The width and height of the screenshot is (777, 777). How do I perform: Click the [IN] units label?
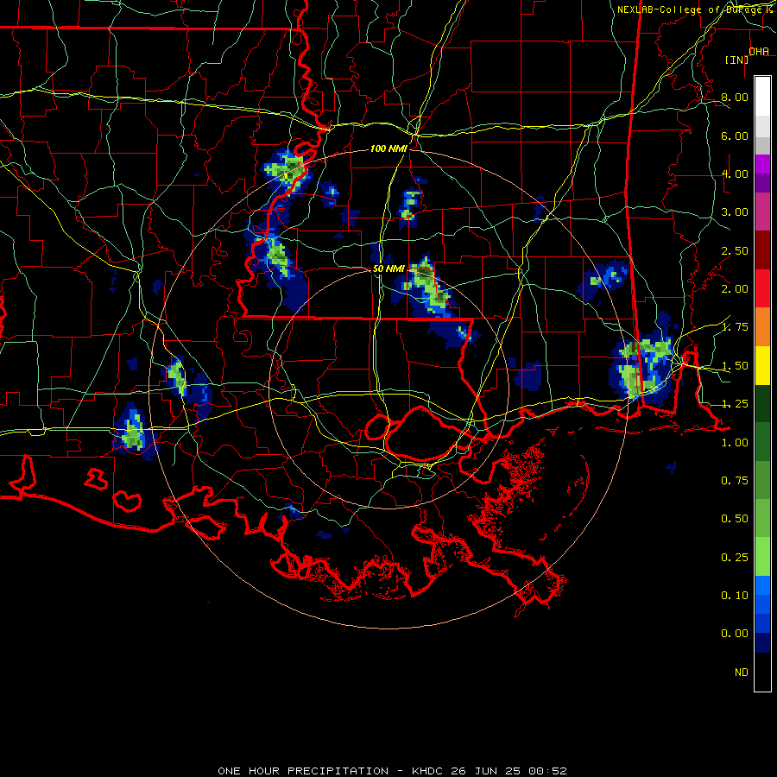click(x=737, y=60)
